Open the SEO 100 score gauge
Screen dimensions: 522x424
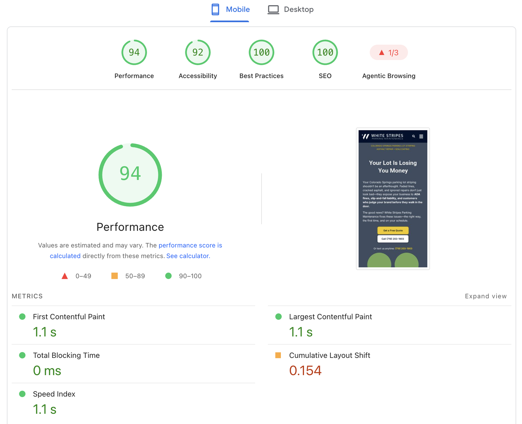click(325, 52)
